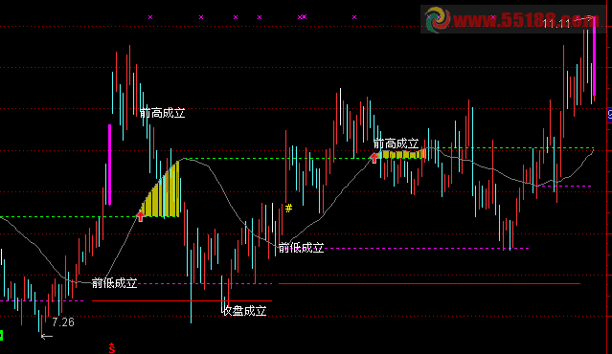Click the overlapping pair of magenta x markers
Image resolution: width=612 pixels, height=354 pixels.
(302, 17)
